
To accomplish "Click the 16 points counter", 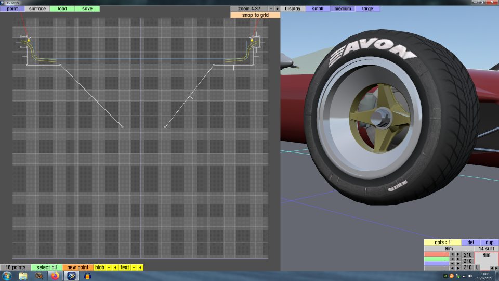I will tap(15, 267).
